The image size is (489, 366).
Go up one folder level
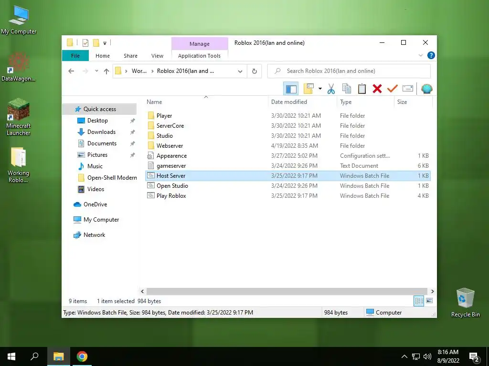tap(106, 71)
